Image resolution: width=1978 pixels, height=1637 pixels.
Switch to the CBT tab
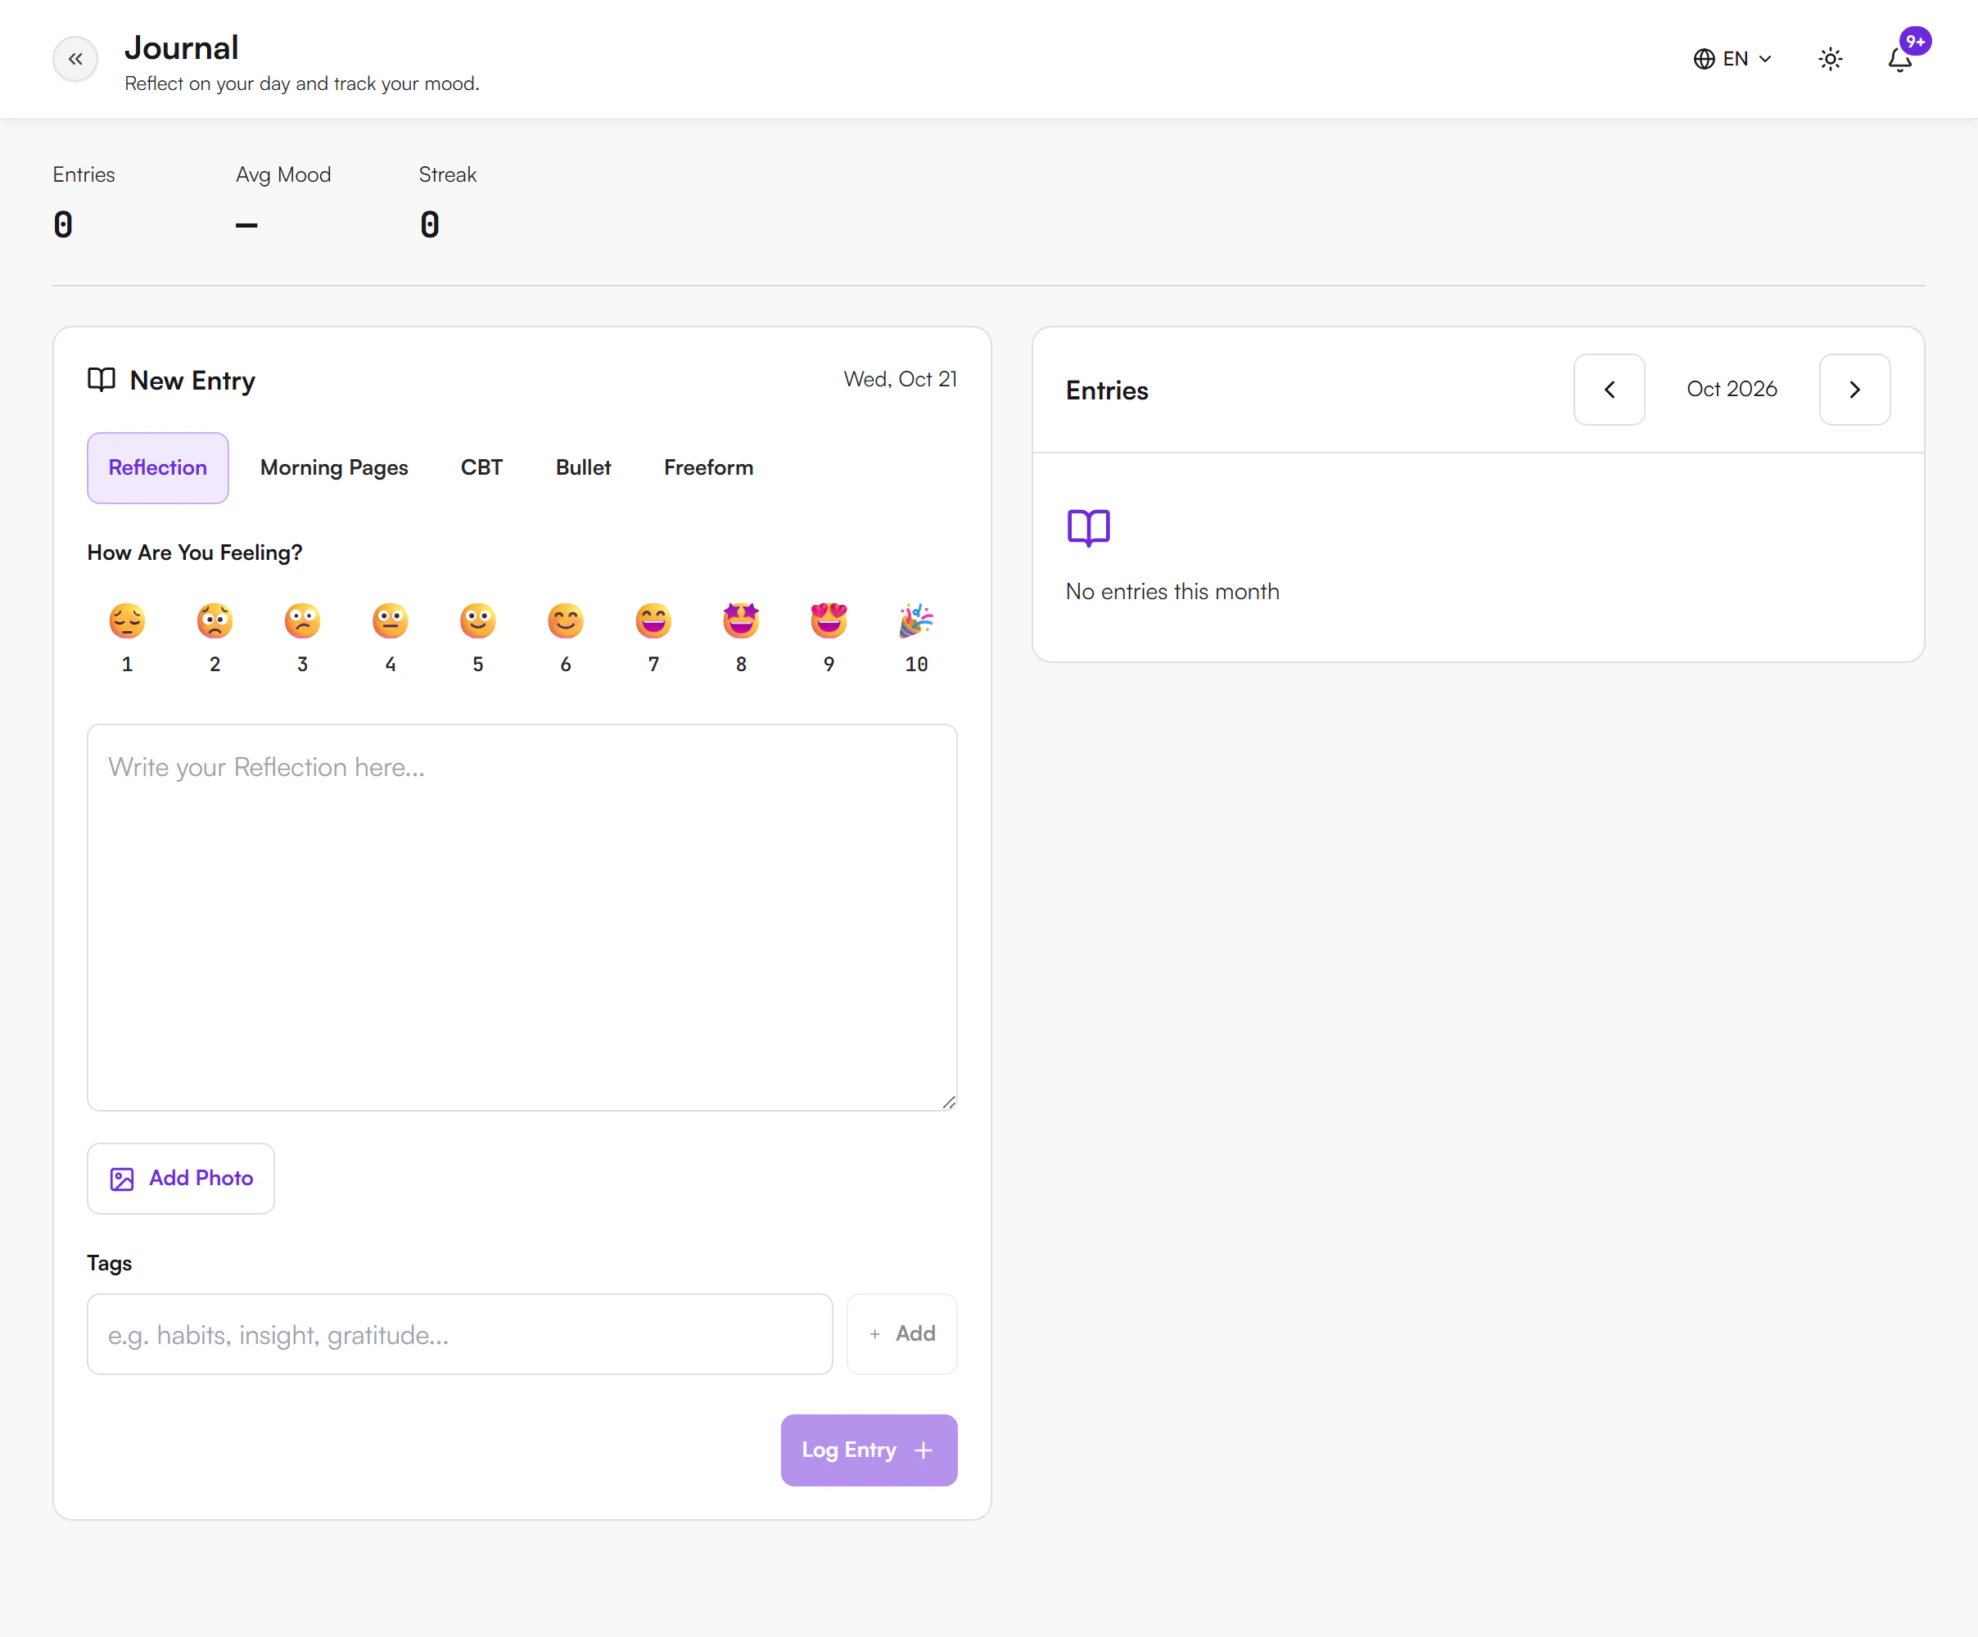pyautogui.click(x=481, y=468)
